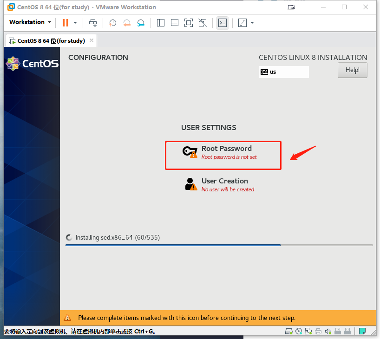The height and width of the screenshot is (339, 380).
Task: Click the installation progress bar
Action: (219, 245)
